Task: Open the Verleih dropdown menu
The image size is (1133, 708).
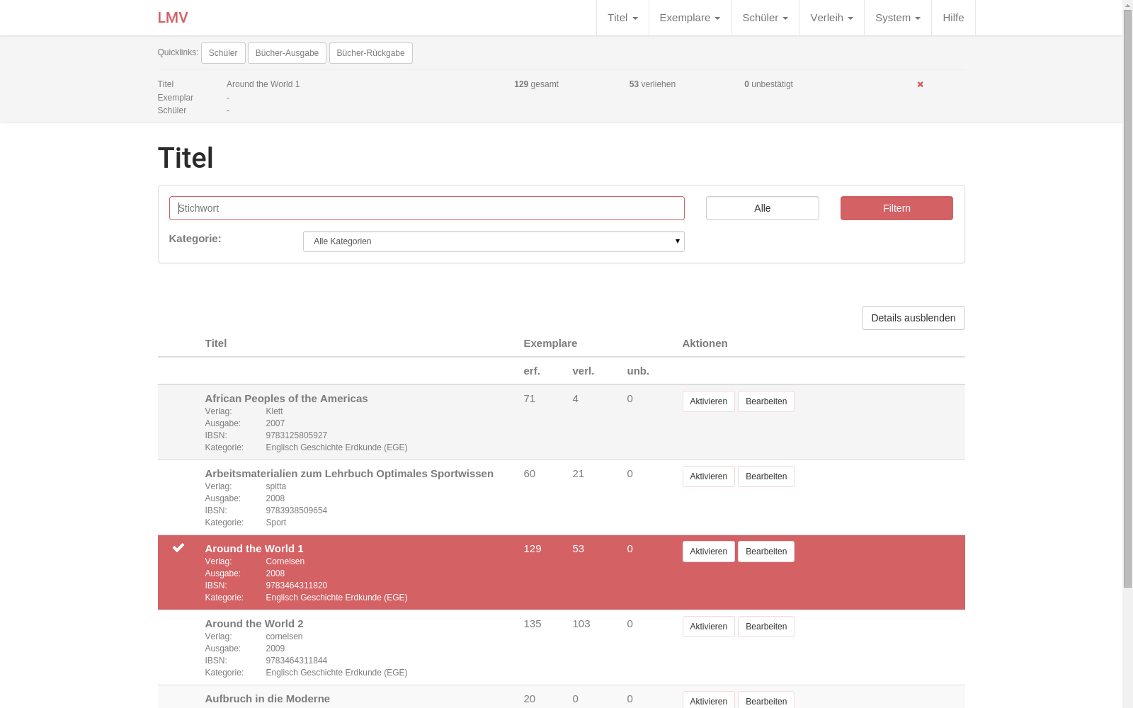Action: [x=831, y=18]
